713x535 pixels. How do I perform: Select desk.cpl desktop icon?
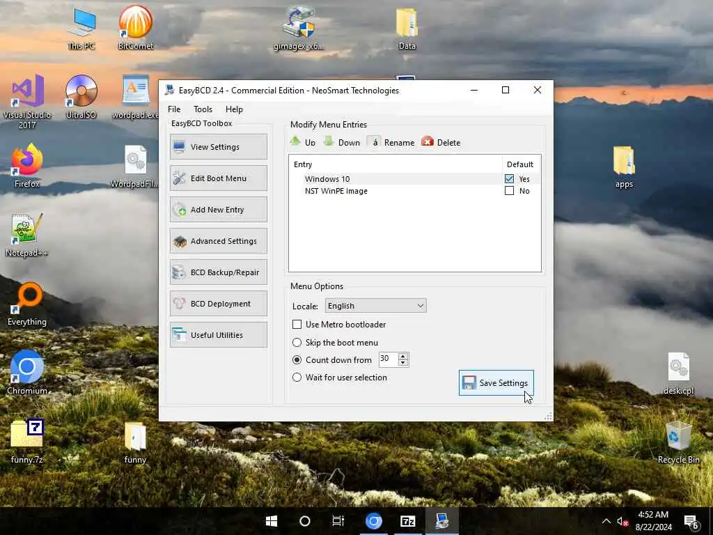click(678, 373)
